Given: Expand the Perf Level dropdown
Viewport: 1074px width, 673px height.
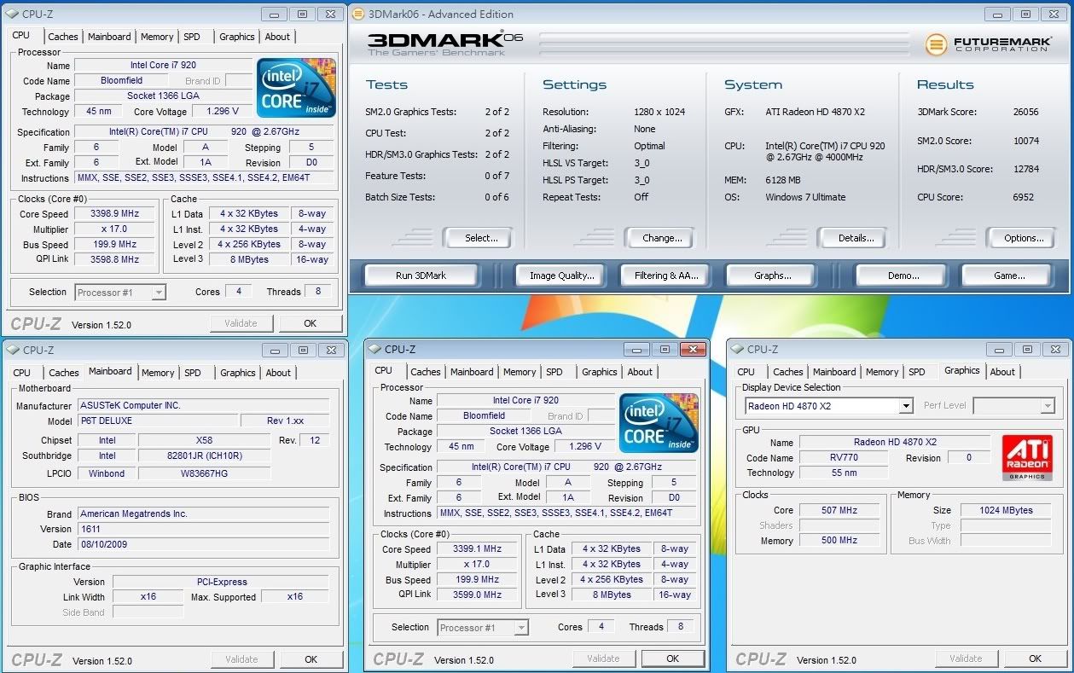Looking at the screenshot, I should point(1047,407).
